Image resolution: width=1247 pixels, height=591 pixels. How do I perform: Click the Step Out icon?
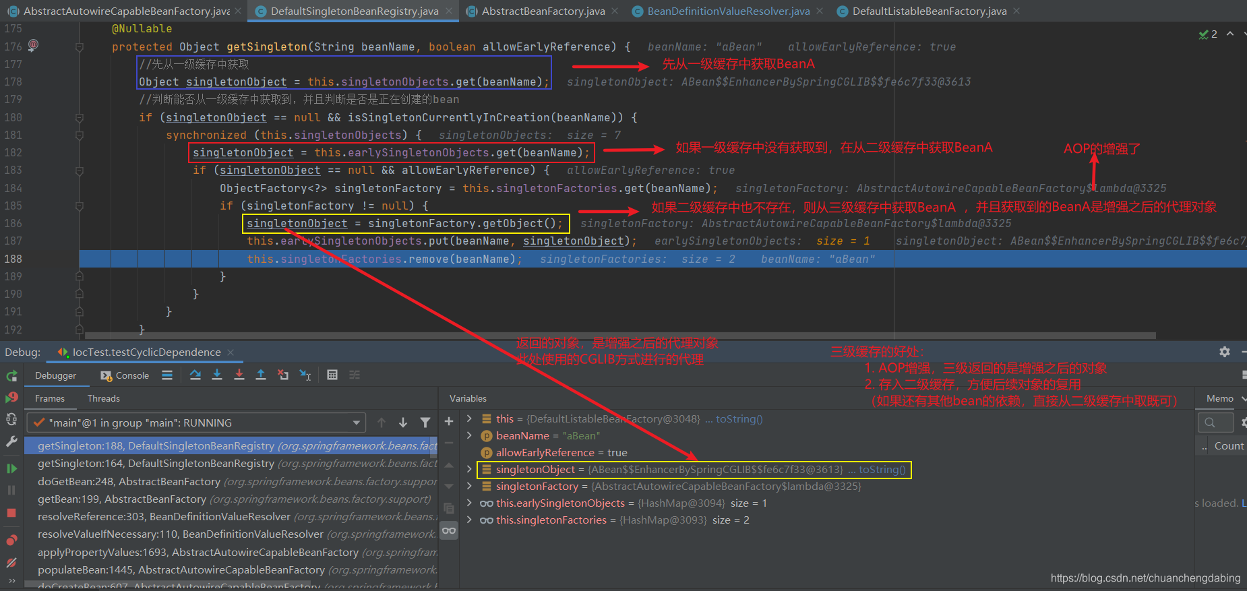[261, 375]
